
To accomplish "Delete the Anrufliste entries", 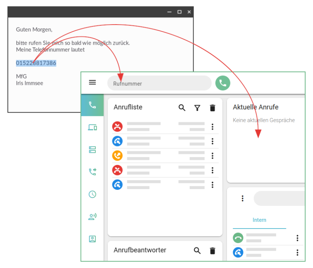I will 212,108.
